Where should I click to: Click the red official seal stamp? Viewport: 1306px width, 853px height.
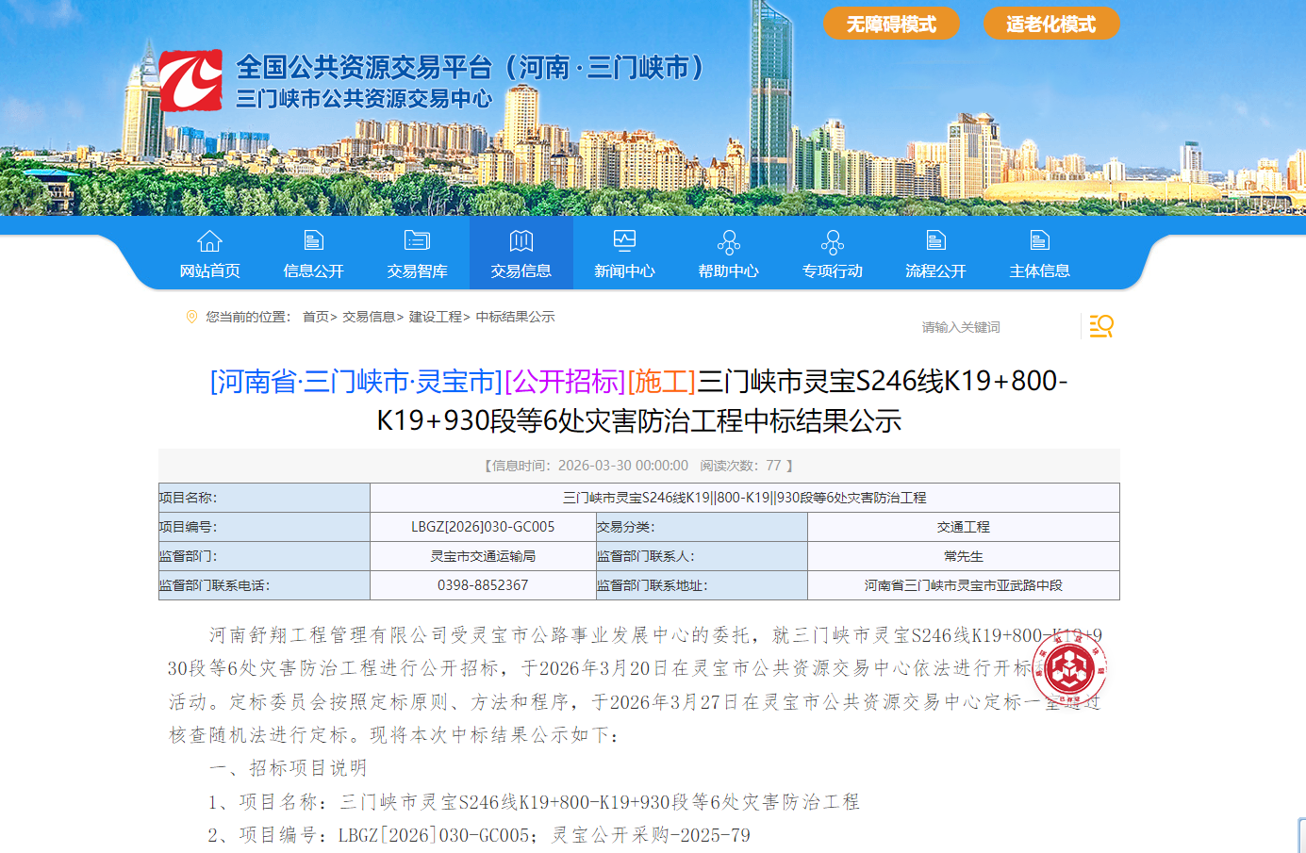1069,668
